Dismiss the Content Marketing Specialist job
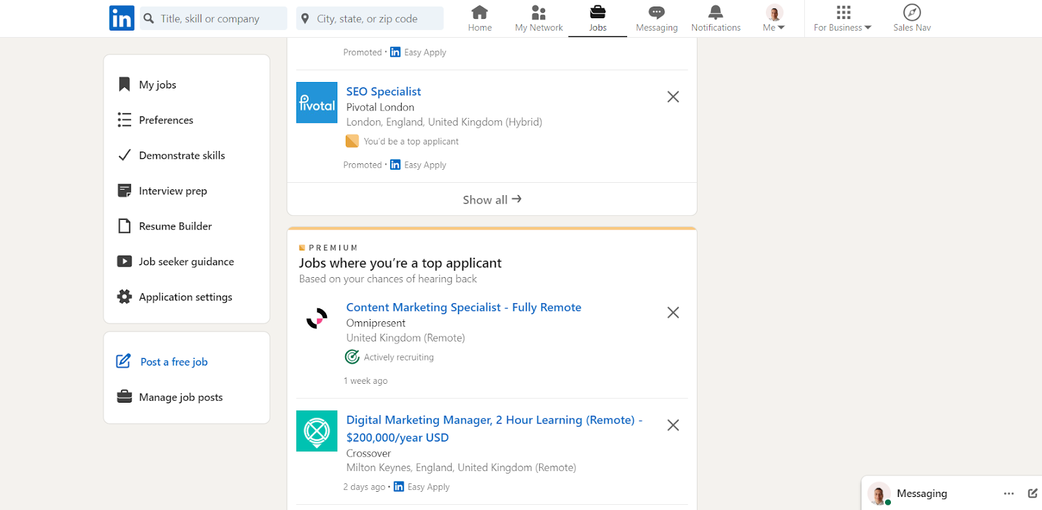The height and width of the screenshot is (510, 1042). [x=673, y=313]
